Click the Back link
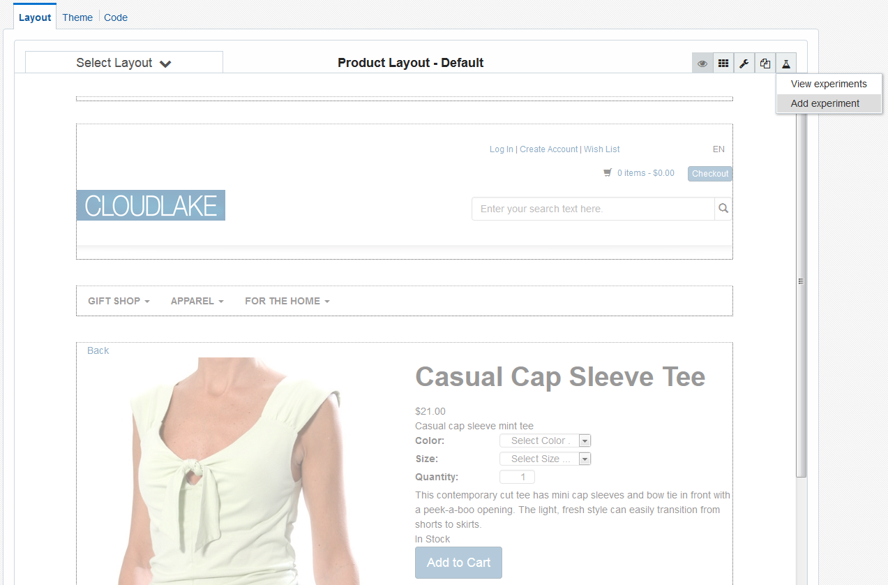Viewport: 888px width, 585px height. tap(98, 350)
